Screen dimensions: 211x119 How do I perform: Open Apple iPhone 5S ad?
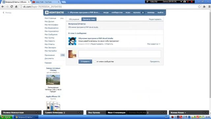pyautogui.click(x=53, y=97)
